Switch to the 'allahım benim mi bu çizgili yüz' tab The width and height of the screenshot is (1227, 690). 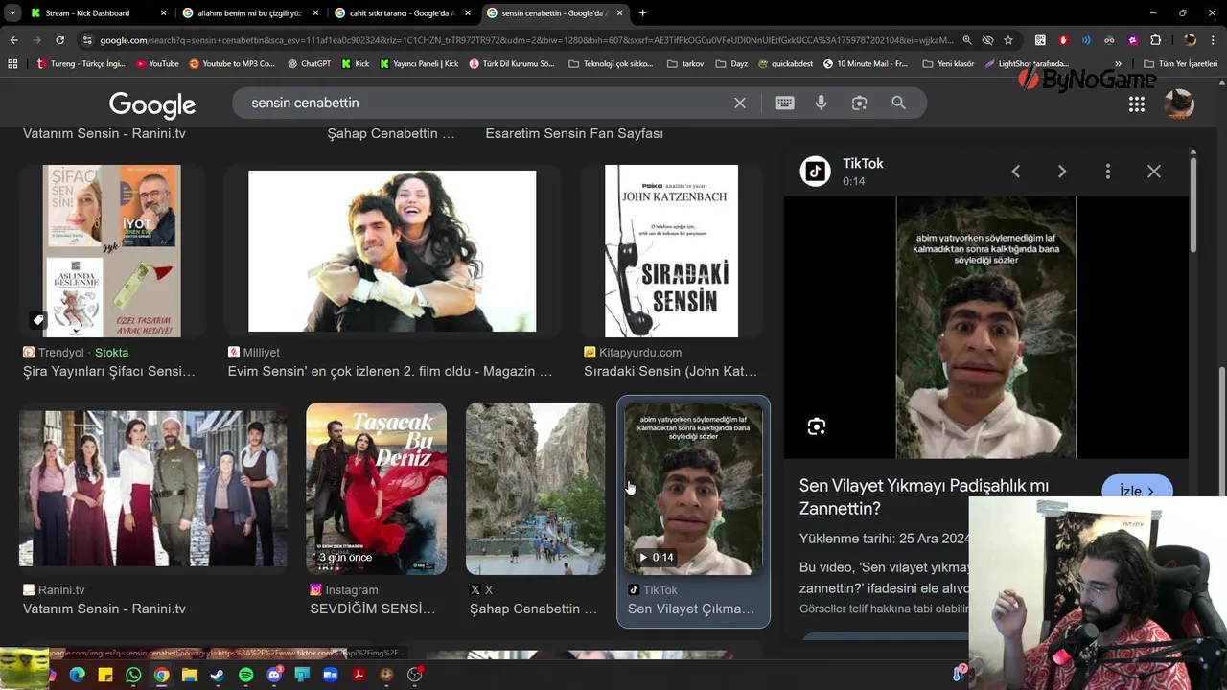249,13
